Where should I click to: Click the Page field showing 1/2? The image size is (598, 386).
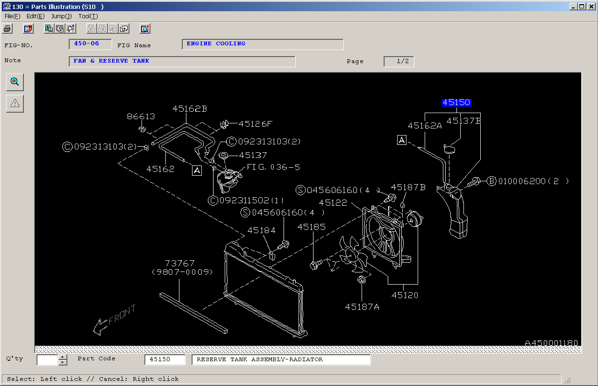[x=399, y=62]
